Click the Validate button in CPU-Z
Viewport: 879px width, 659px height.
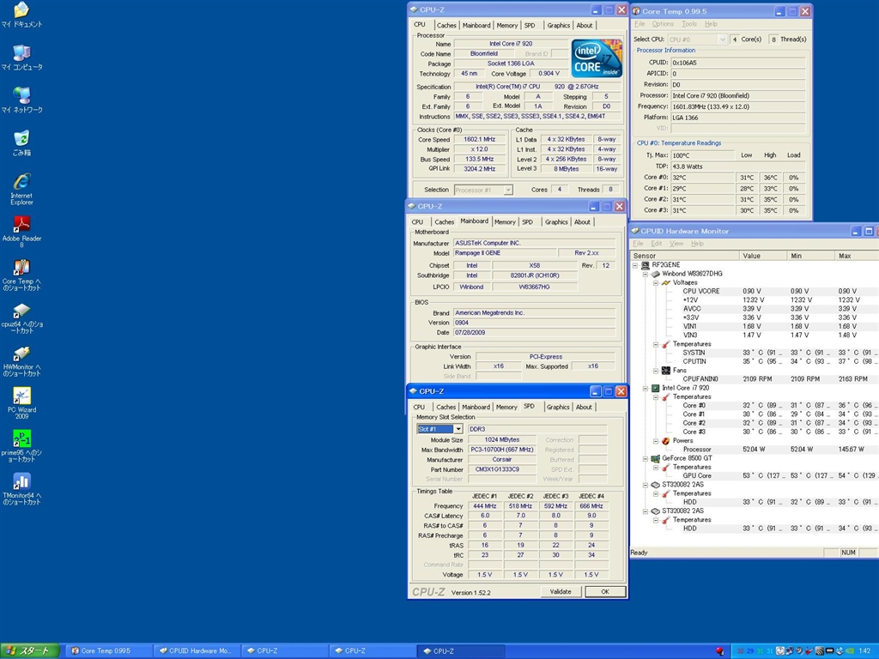pyautogui.click(x=561, y=592)
